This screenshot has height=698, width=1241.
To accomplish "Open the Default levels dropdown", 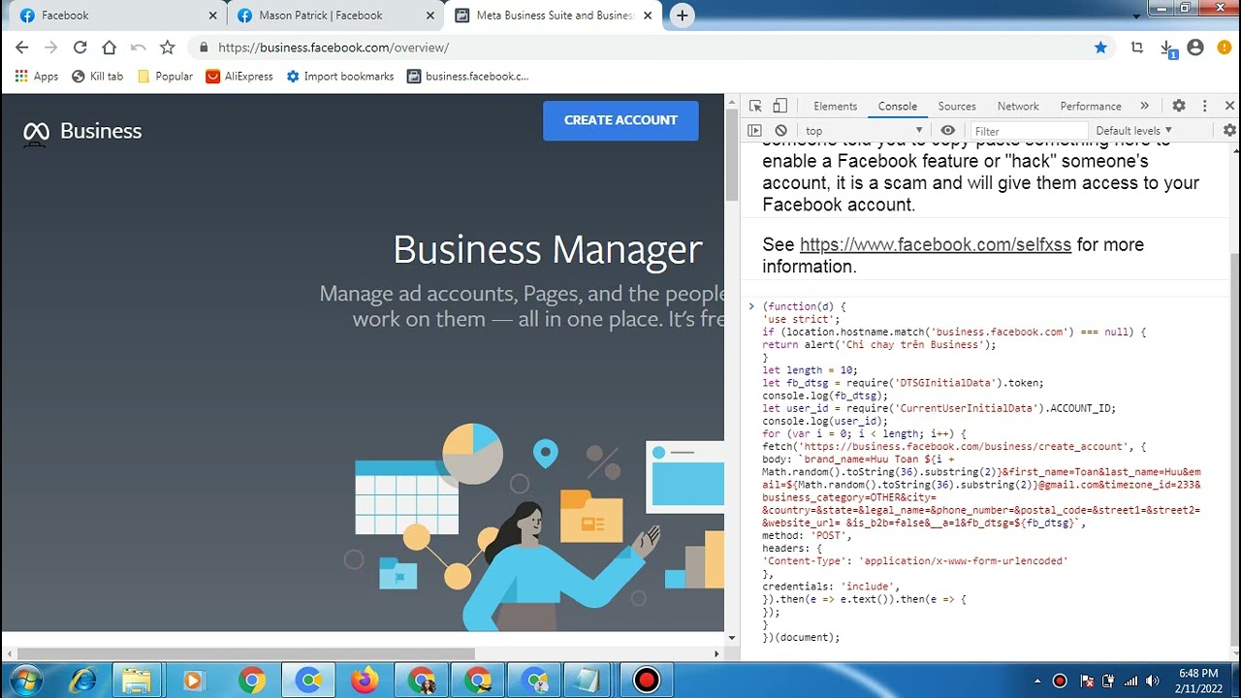I will point(1133,130).
